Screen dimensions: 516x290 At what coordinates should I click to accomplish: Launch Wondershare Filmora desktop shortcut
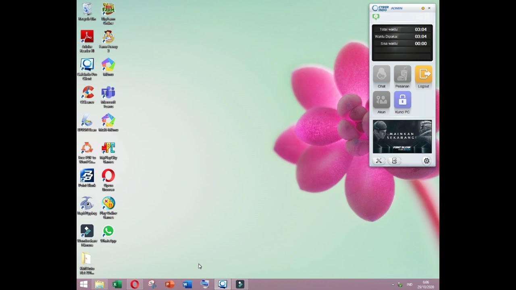[x=87, y=236]
